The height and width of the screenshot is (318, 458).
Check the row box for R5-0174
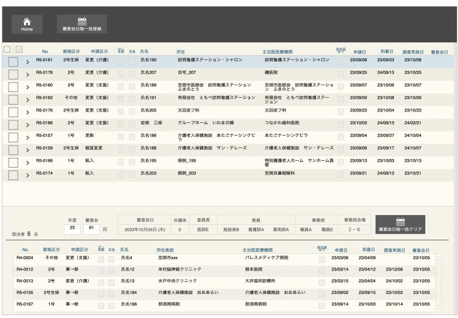tap(13, 173)
